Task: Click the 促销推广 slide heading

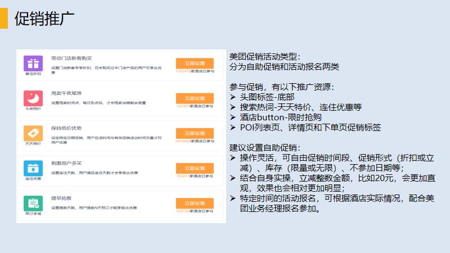Action: click(44, 18)
